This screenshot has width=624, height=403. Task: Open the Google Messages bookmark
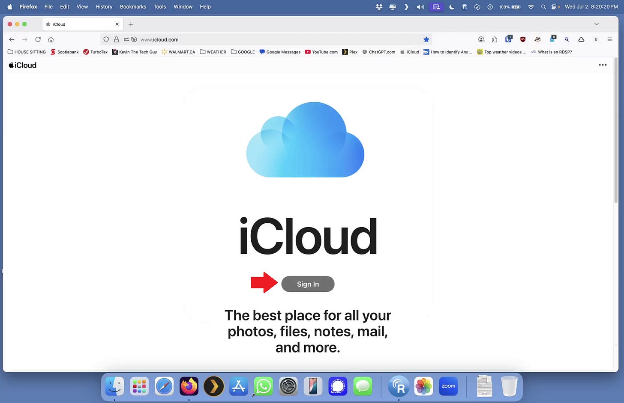(280, 52)
